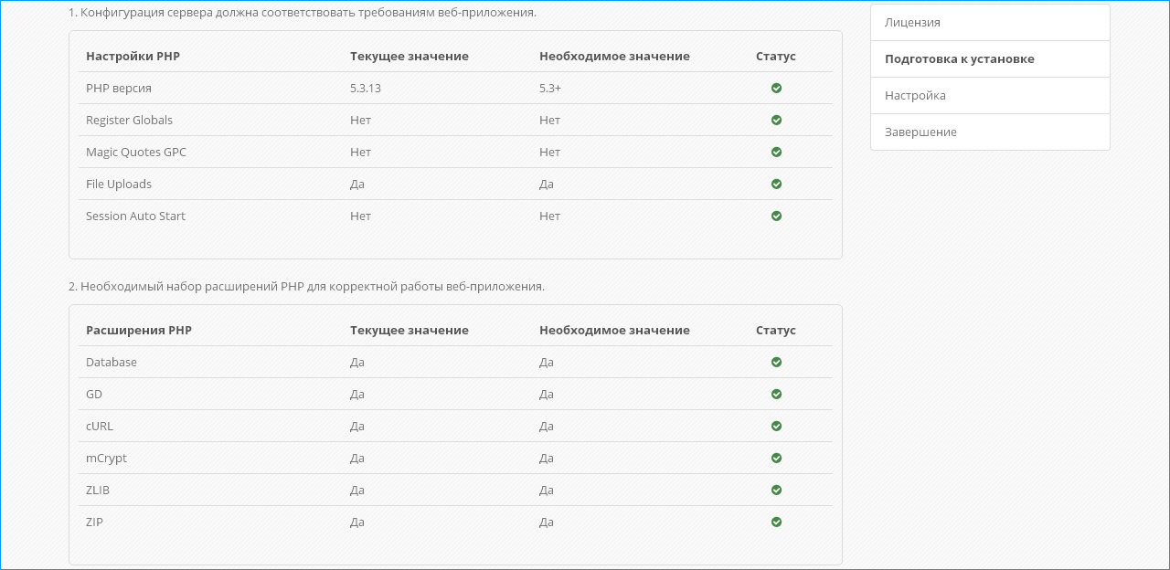The width and height of the screenshot is (1170, 570).
Task: Click the green check for PHP версия
Action: coord(776,89)
